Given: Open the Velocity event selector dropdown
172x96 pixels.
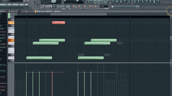Looking at the screenshot, I should (x=61, y=11).
